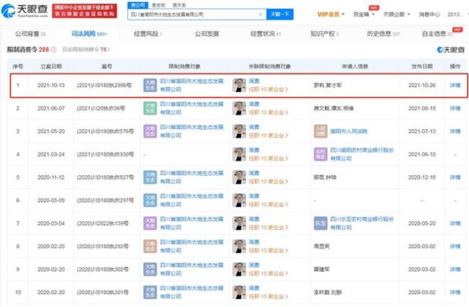Click the person avatar photo in row 2

tap(240, 108)
